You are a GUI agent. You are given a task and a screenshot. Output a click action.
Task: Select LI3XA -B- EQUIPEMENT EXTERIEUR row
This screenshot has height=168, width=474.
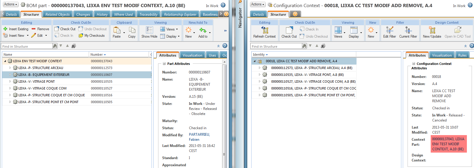(77, 75)
